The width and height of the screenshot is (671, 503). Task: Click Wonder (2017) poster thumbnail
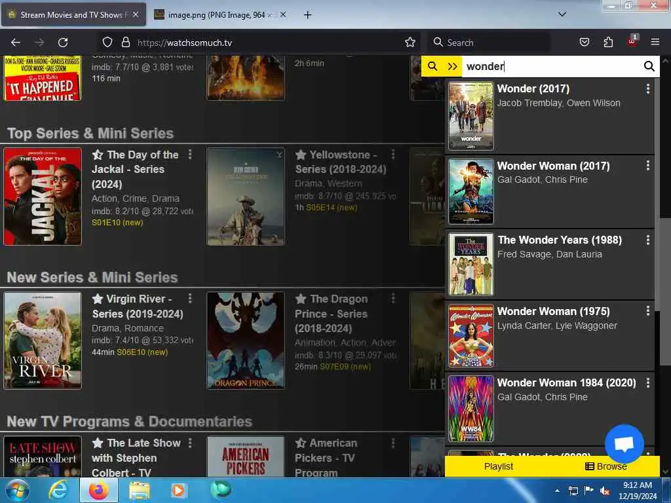[470, 116]
